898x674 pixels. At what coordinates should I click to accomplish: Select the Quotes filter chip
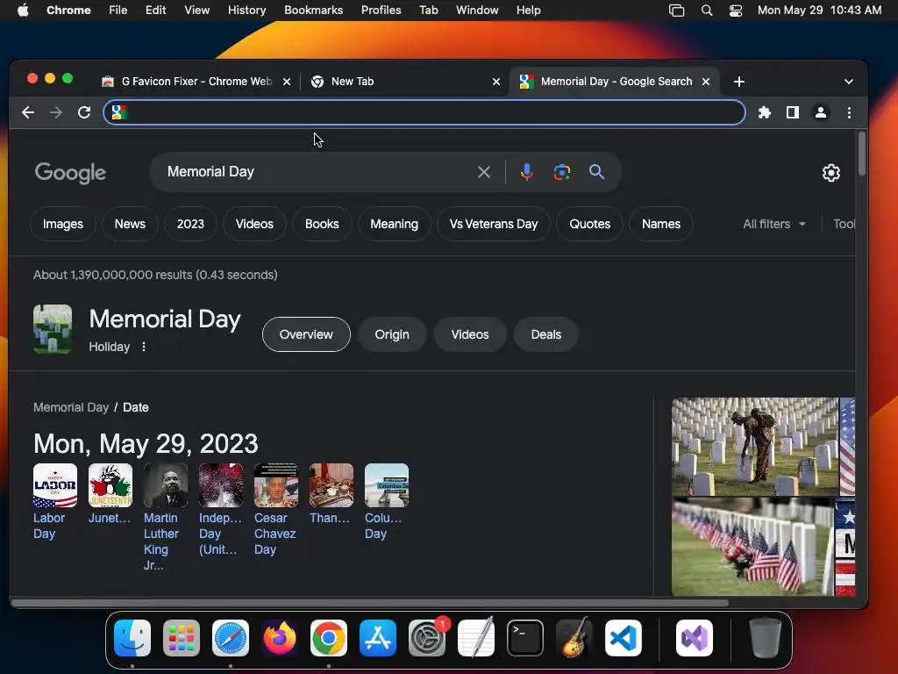point(590,224)
